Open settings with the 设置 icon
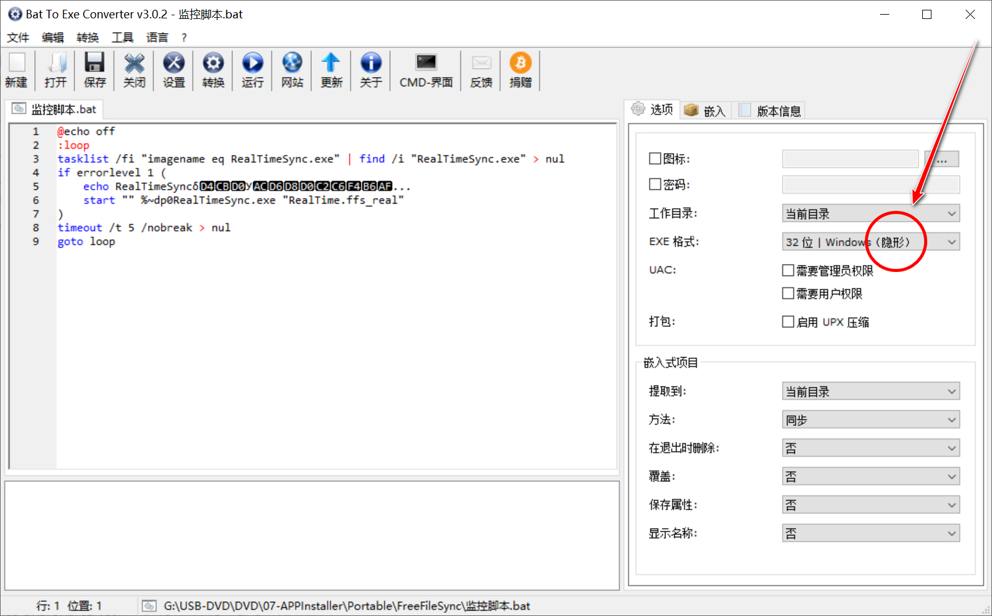The width and height of the screenshot is (992, 616). [174, 69]
